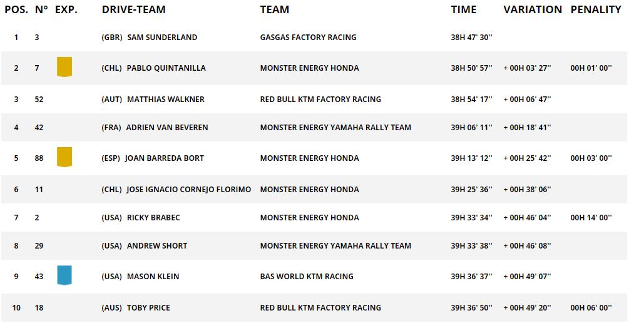Click the EXP. column header
The image size is (629, 323).
(x=66, y=9)
